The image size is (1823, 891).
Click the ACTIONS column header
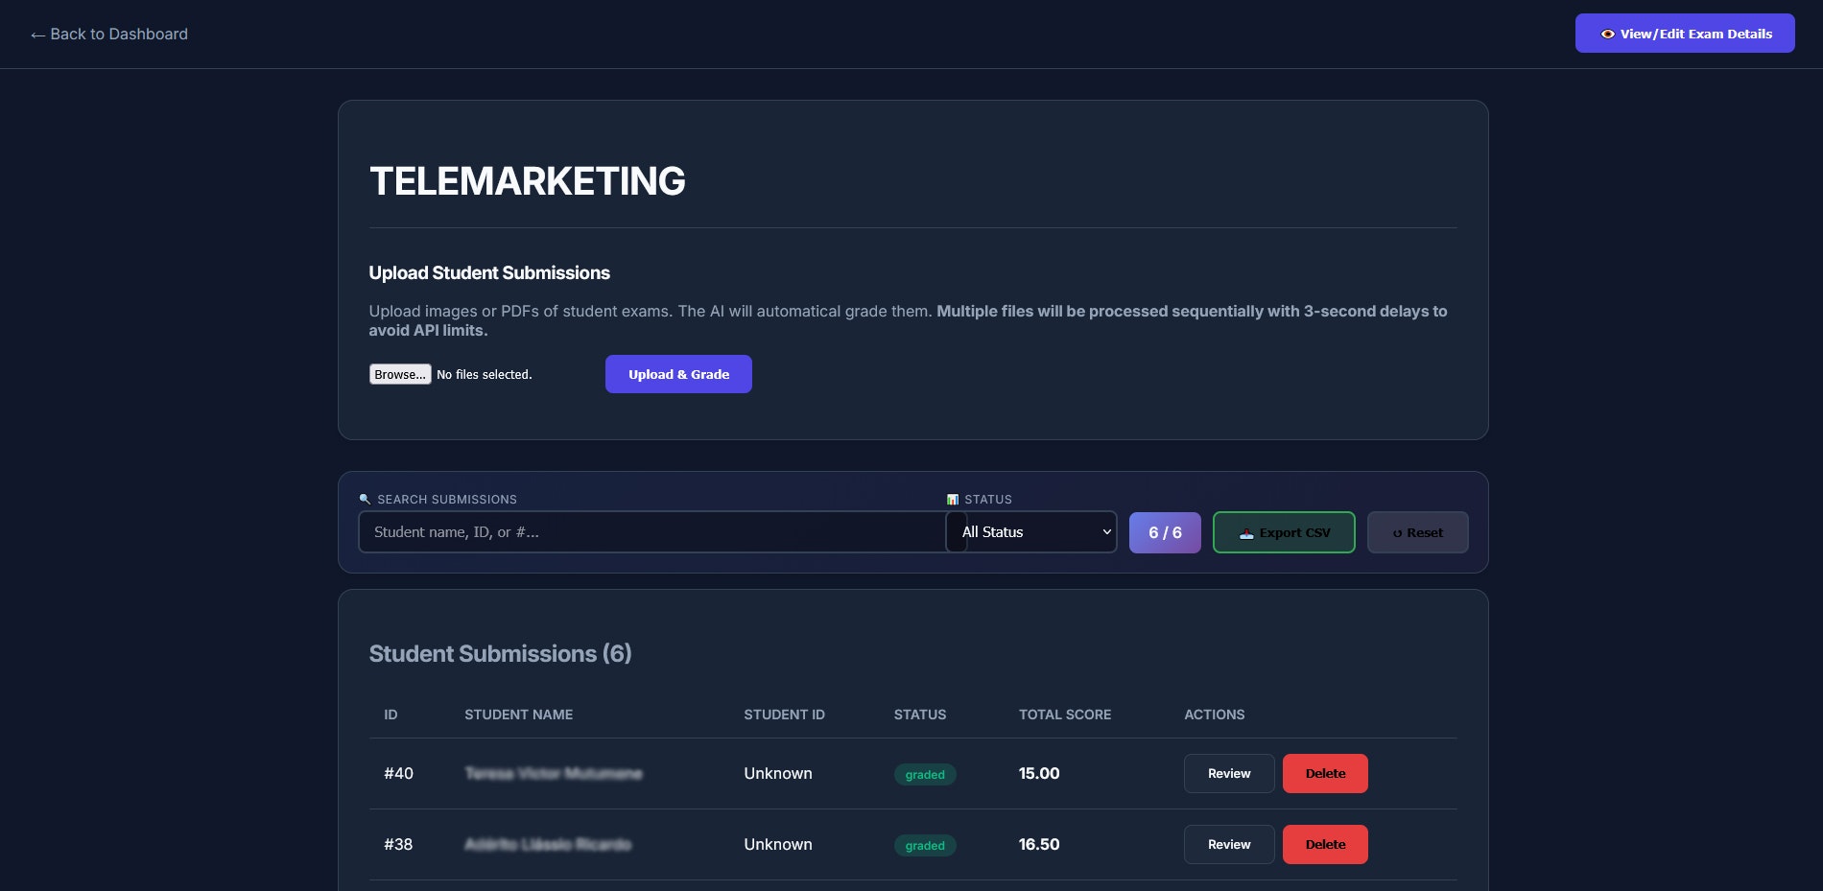(x=1214, y=715)
